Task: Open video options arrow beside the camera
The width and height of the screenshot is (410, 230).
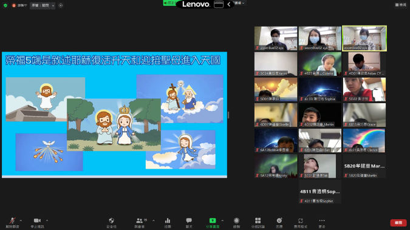Action: (47, 220)
